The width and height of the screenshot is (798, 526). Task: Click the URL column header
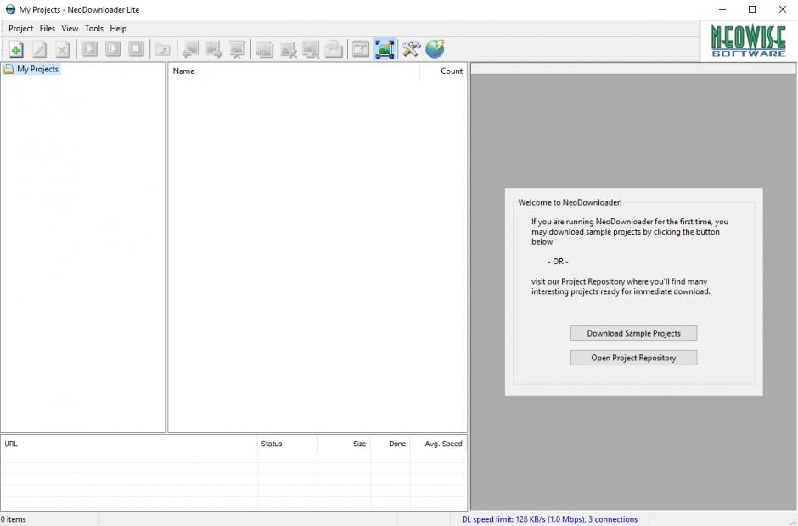[x=130, y=444]
